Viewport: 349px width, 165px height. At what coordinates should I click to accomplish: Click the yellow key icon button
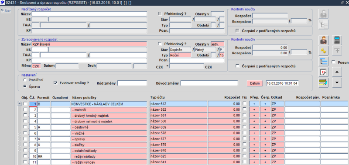[323, 51]
